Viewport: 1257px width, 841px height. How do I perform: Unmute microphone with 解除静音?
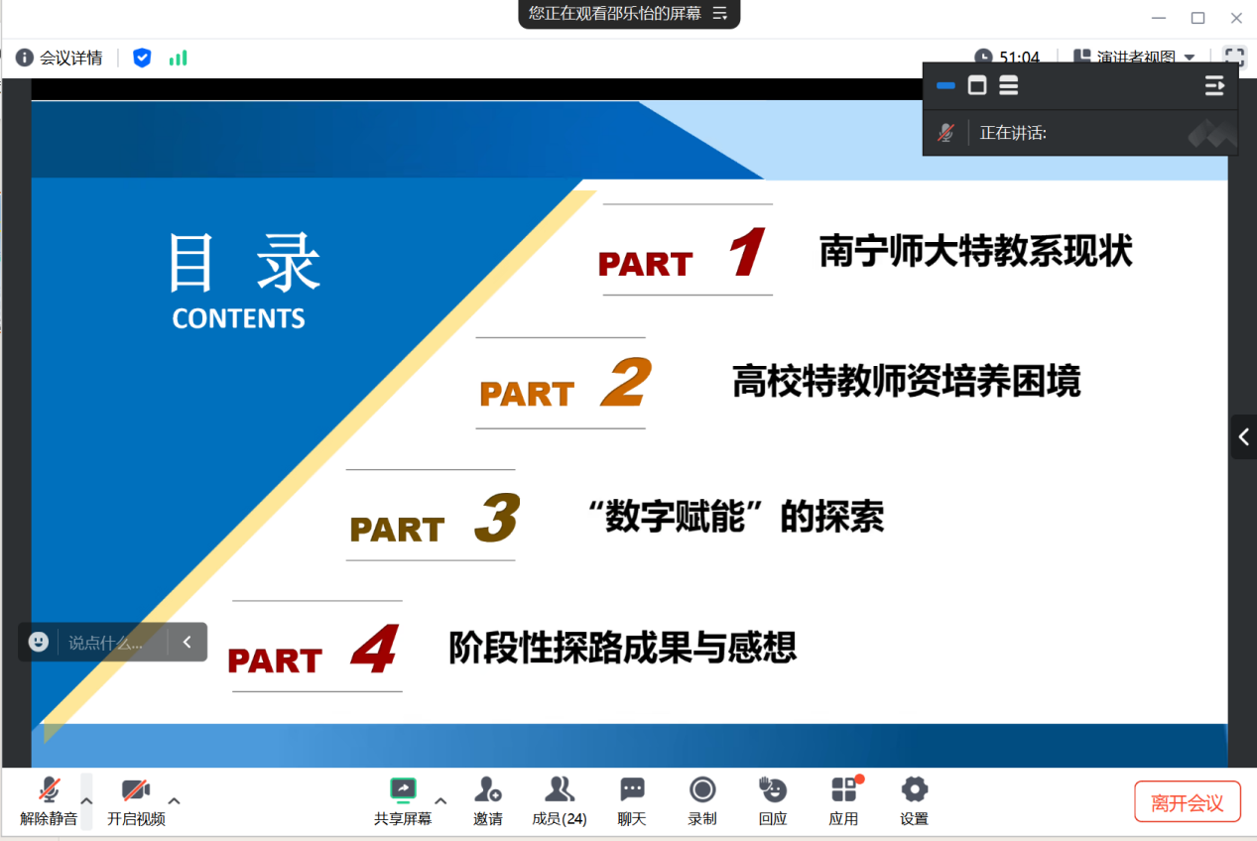49,800
